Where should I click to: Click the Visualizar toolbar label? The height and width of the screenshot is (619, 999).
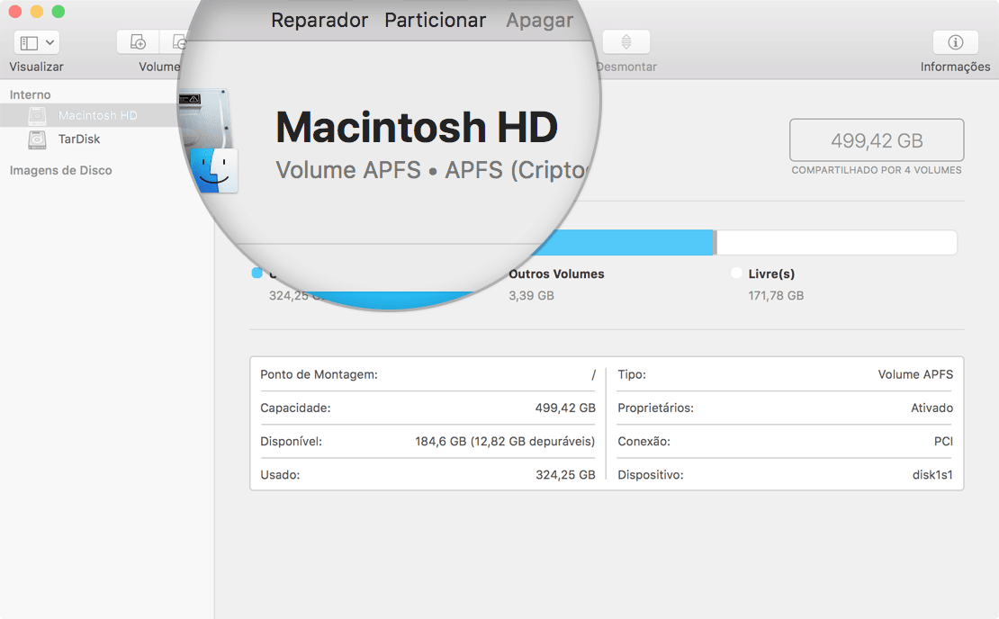pos(36,67)
